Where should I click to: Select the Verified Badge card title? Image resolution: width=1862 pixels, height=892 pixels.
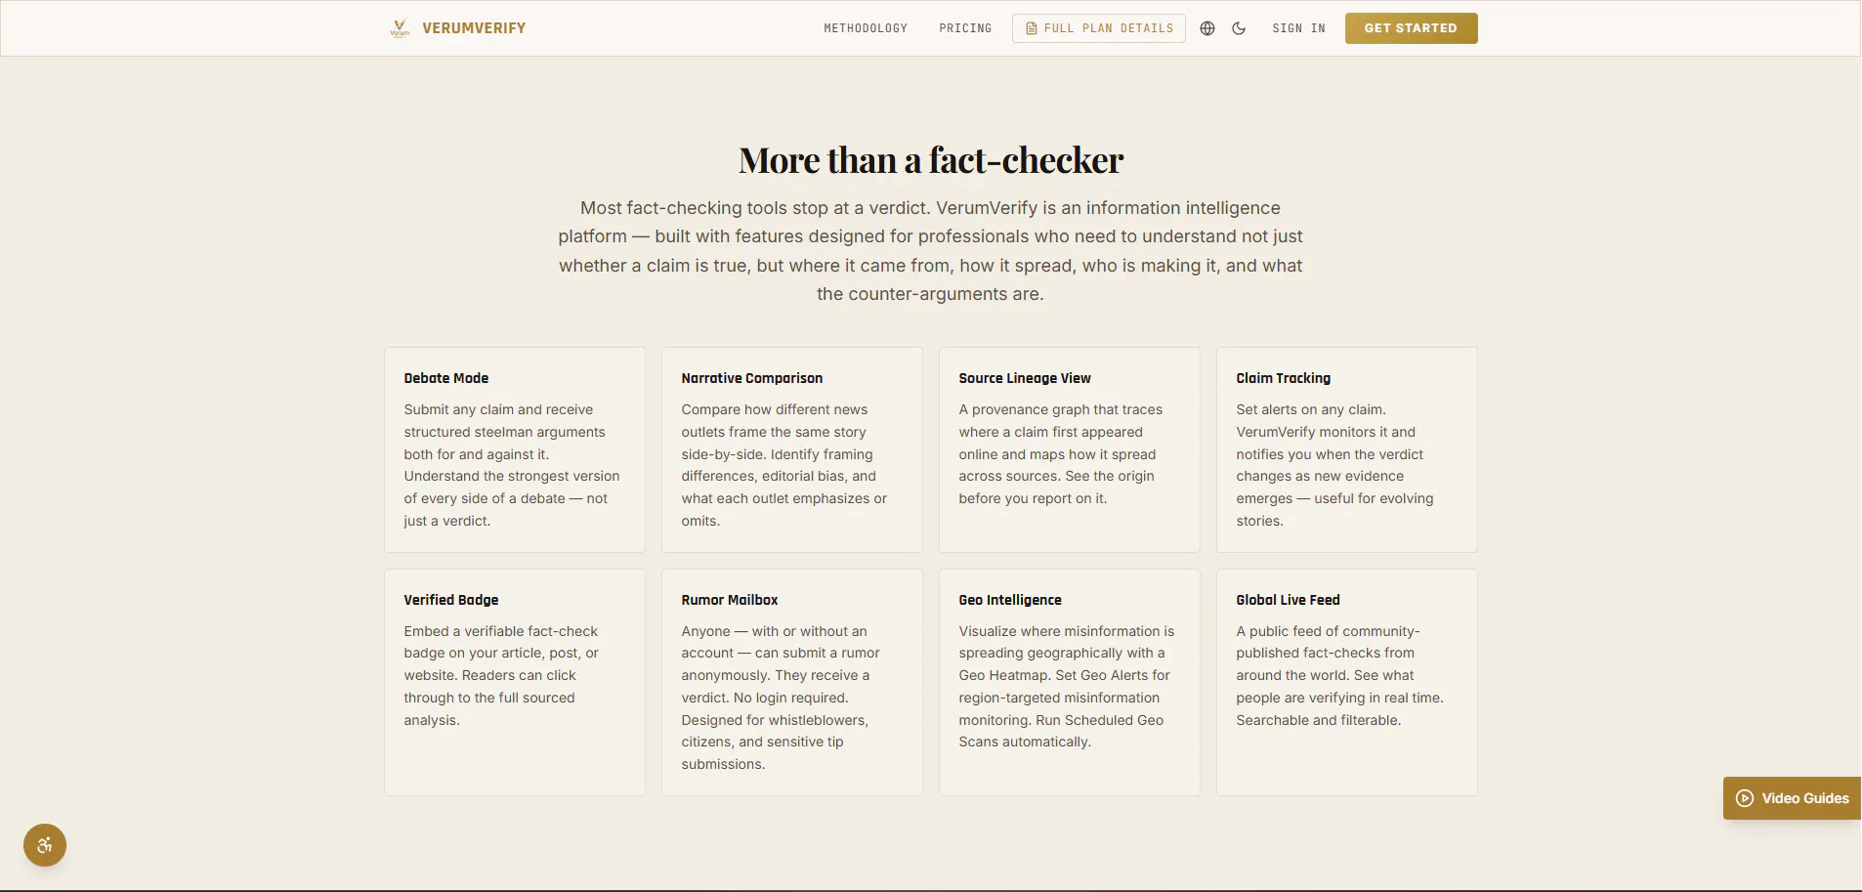tap(451, 600)
